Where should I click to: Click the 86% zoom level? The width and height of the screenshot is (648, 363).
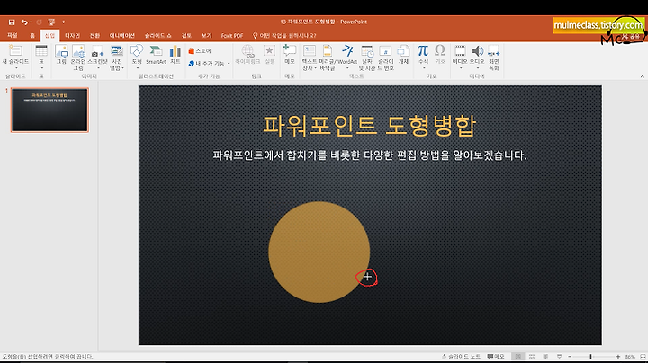click(x=630, y=357)
